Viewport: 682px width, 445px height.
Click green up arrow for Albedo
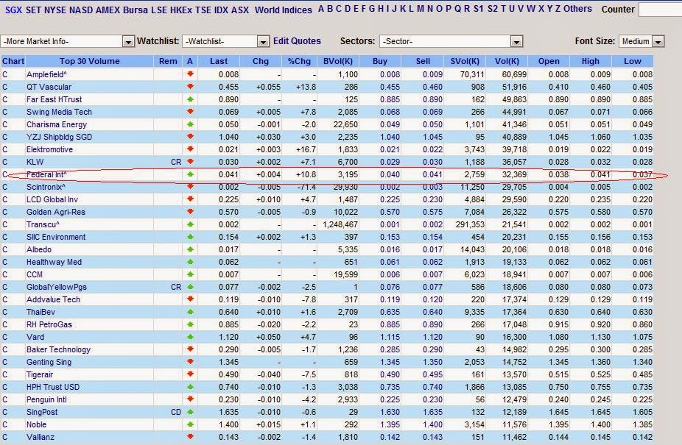(190, 249)
